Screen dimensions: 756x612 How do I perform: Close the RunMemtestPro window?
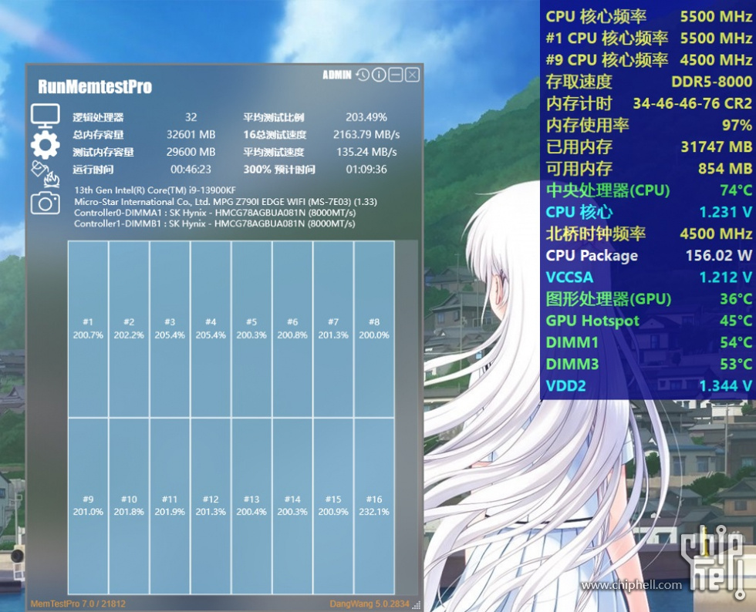tap(412, 75)
